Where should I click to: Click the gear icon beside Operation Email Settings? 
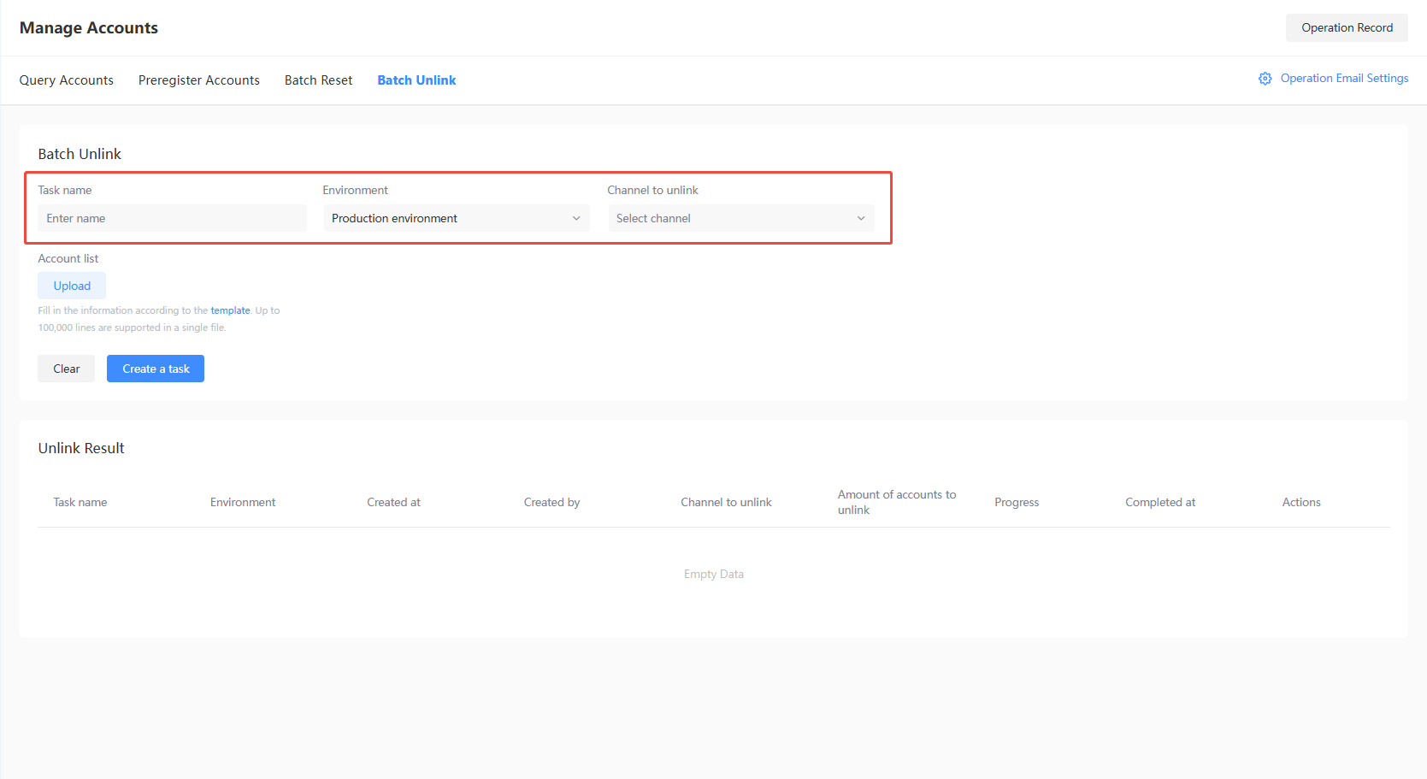pyautogui.click(x=1265, y=79)
